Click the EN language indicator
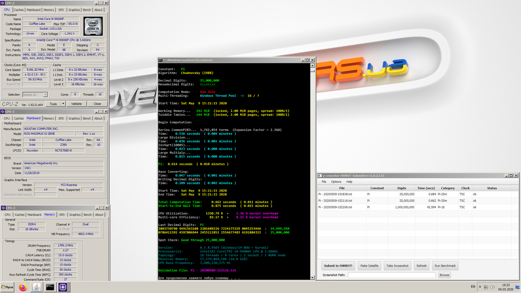Screen dimensions: 521x293 tap(473, 287)
